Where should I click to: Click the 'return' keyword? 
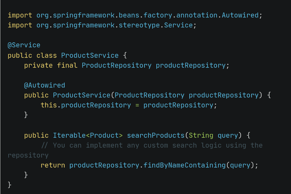[53, 165]
